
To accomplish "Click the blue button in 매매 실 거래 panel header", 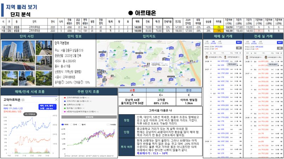I will click(x=239, y=42).
